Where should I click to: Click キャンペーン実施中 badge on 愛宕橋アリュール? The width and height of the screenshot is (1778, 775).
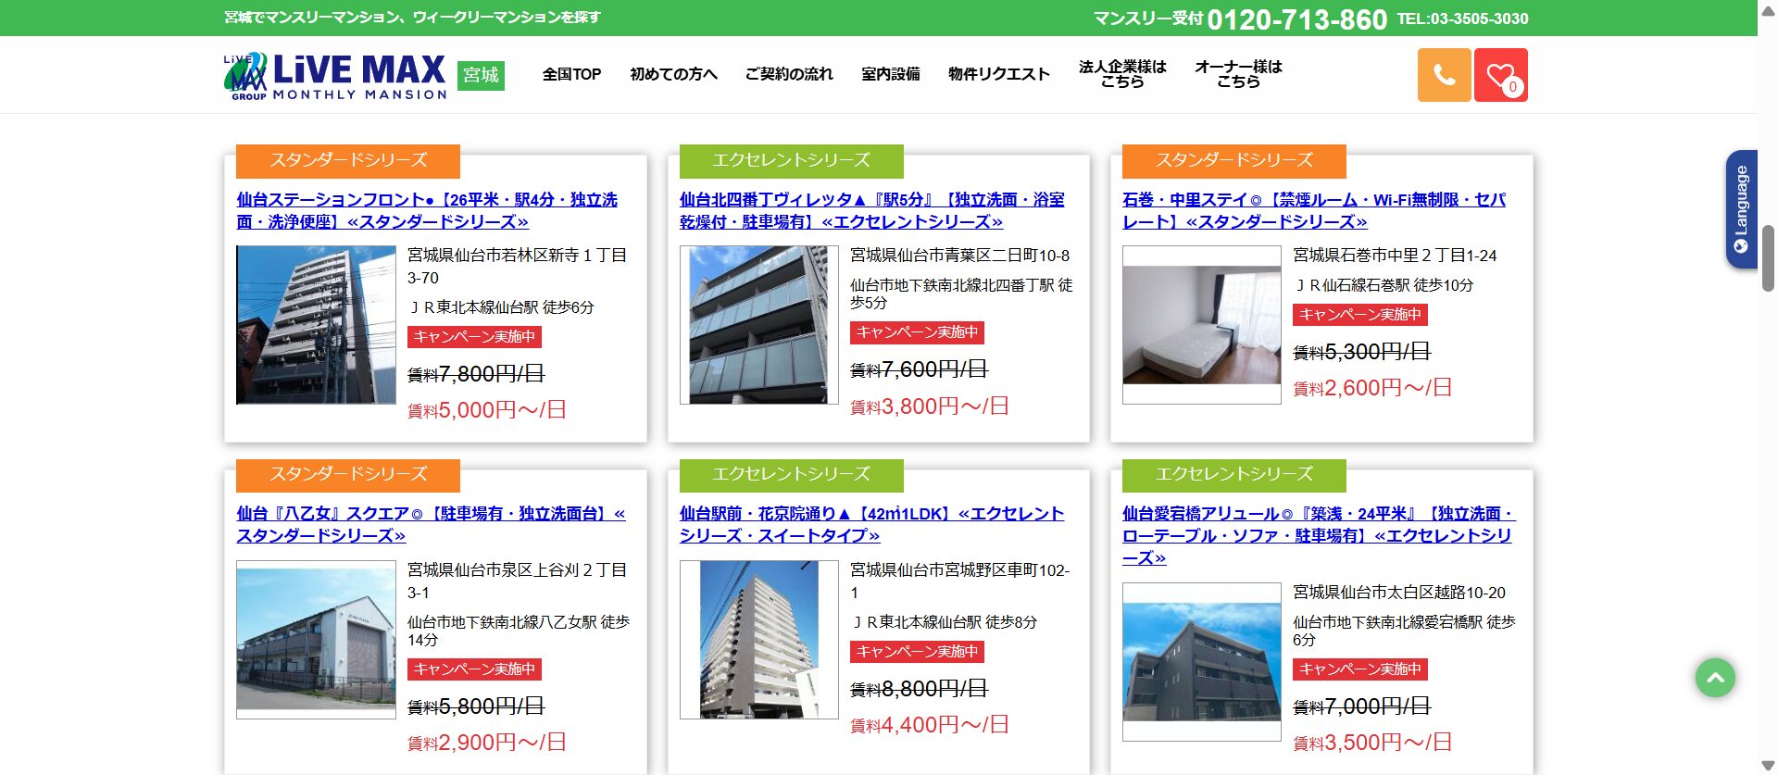click(1360, 669)
